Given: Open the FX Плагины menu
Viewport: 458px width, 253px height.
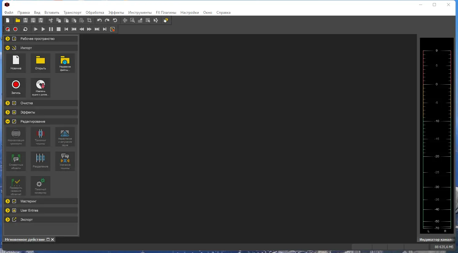Looking at the screenshot, I should coord(166,13).
